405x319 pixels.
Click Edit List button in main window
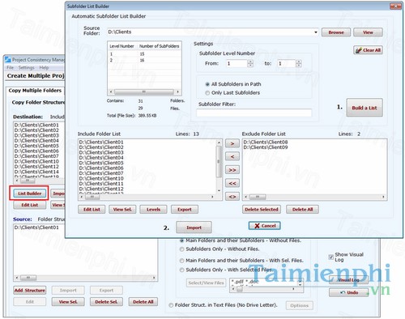(30, 205)
